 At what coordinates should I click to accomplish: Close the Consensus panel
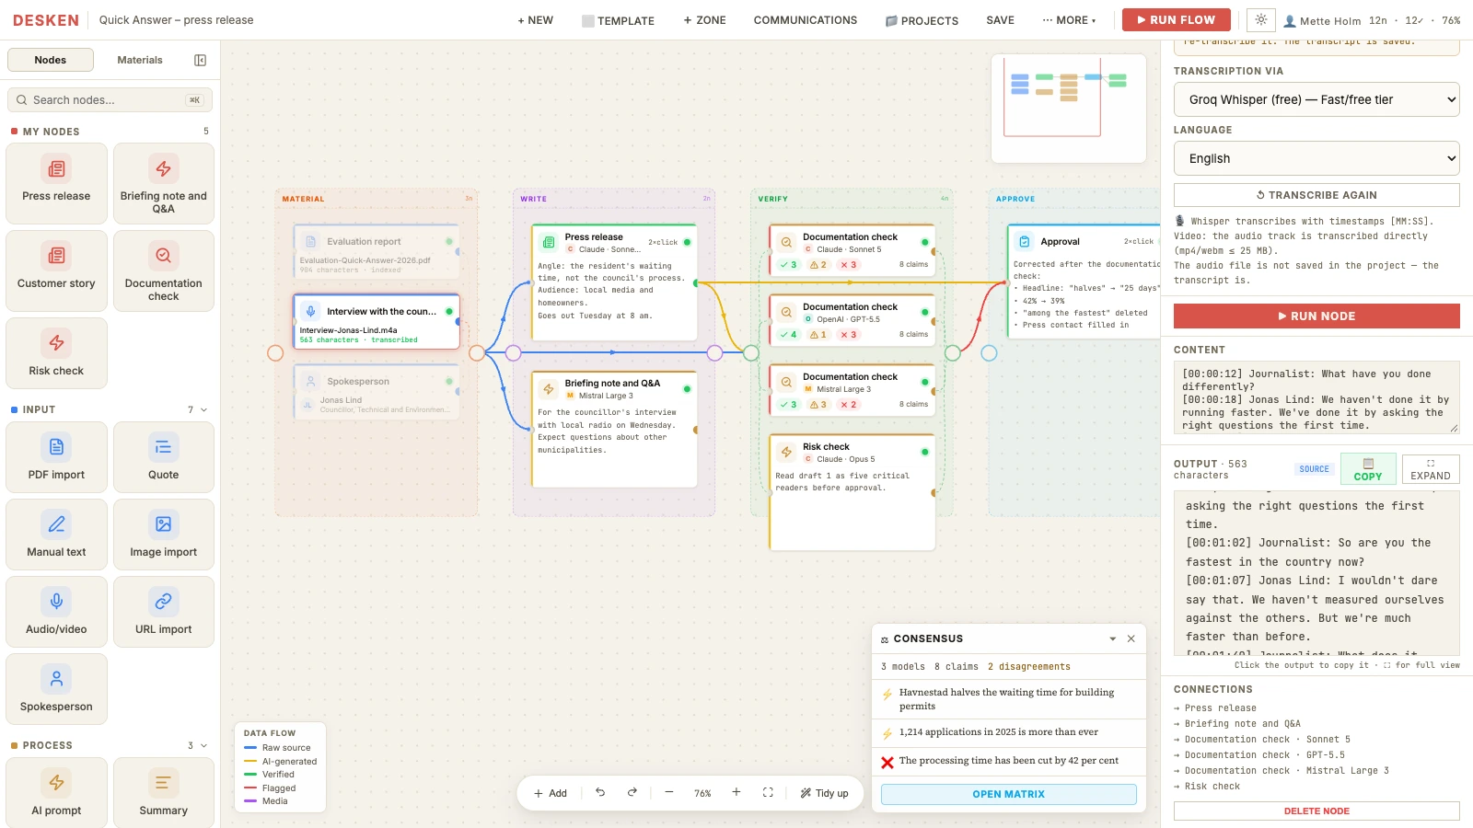pyautogui.click(x=1131, y=638)
